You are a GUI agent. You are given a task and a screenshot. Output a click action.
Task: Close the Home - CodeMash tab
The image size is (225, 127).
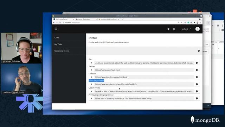point(96,19)
